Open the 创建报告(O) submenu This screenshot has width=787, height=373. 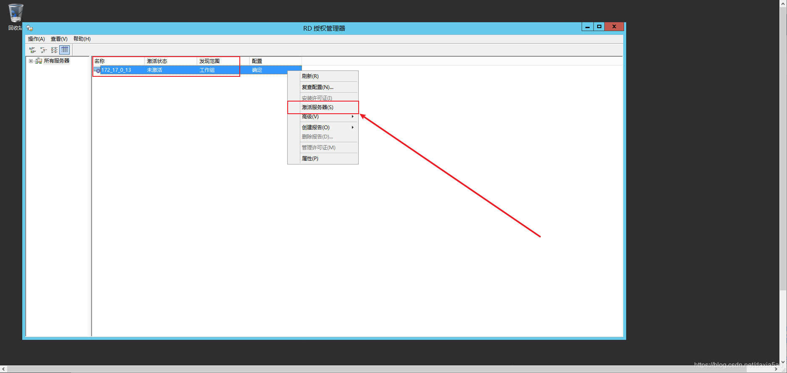(x=323, y=127)
